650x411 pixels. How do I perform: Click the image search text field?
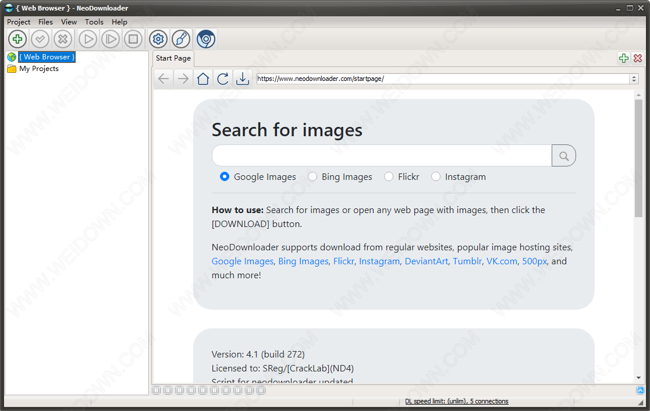[x=382, y=155]
